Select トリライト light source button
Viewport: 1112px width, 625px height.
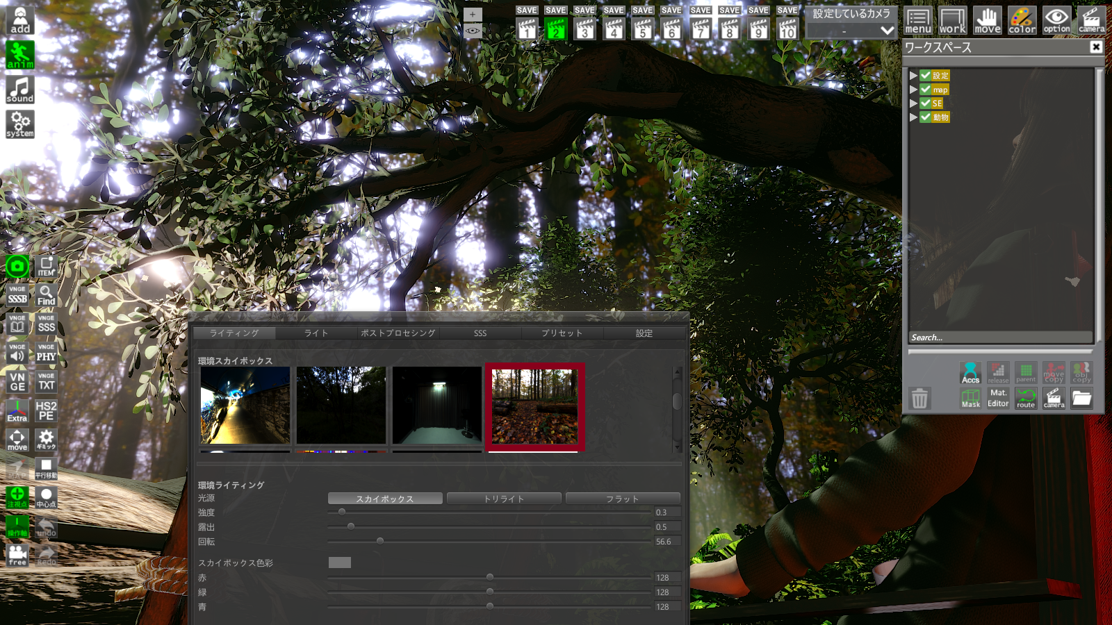click(504, 499)
